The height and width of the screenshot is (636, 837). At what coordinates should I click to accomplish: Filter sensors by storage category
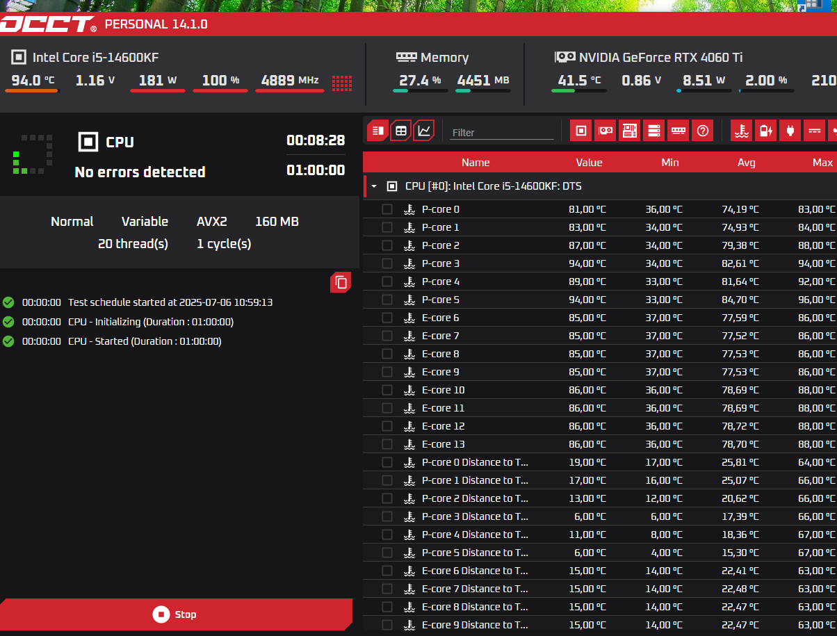click(653, 130)
